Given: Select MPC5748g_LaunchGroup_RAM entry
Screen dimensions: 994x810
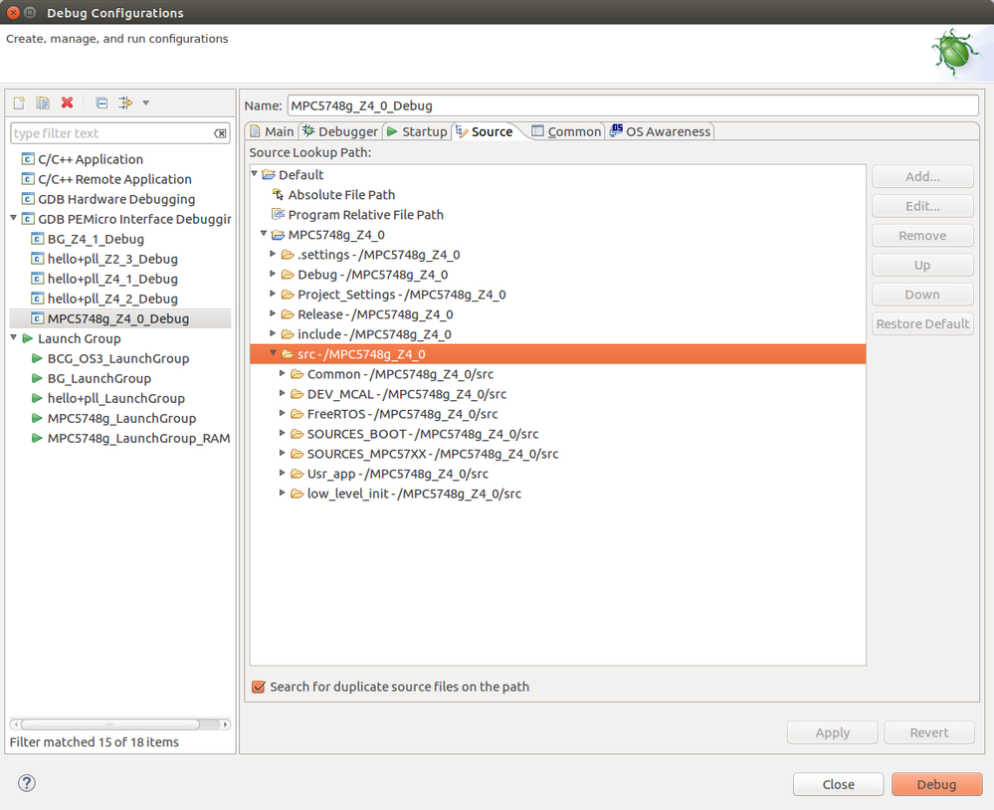Looking at the screenshot, I should (x=138, y=438).
